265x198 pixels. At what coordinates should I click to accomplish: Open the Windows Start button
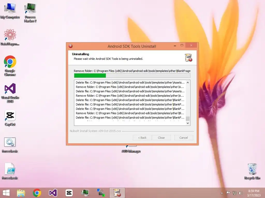click(6, 193)
